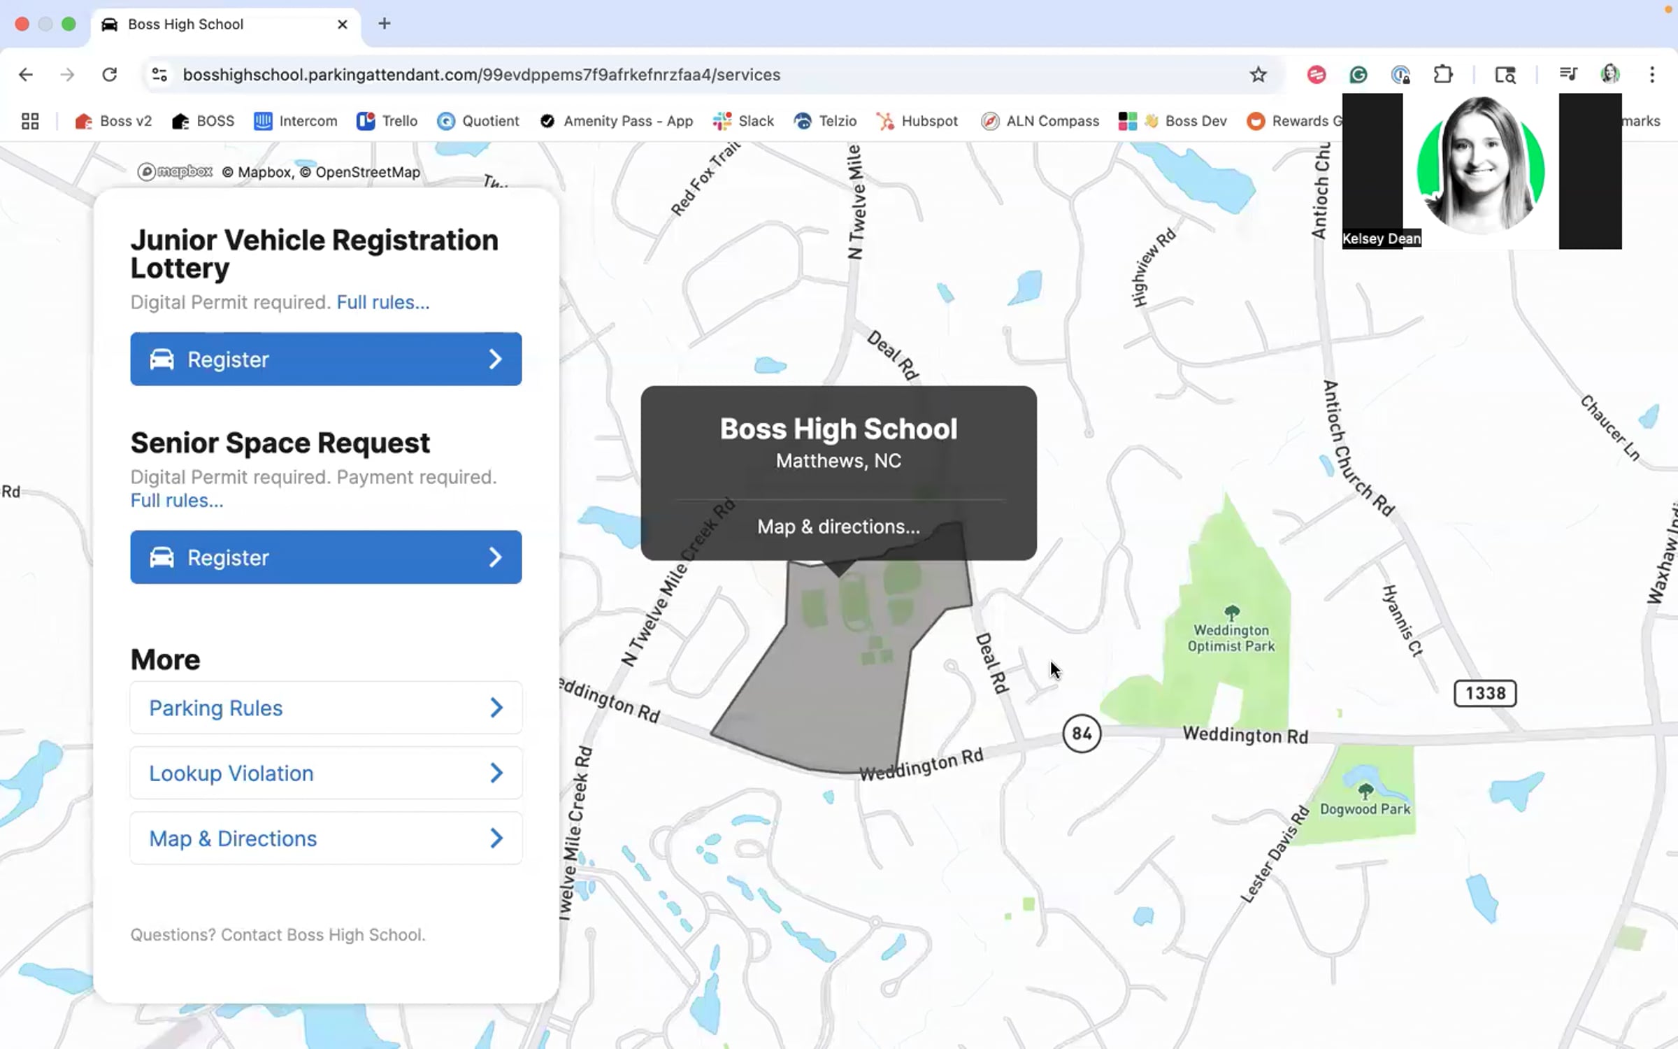This screenshot has height=1049, width=1678.
Task: Open the Chrome three-dot menu
Action: [1652, 74]
